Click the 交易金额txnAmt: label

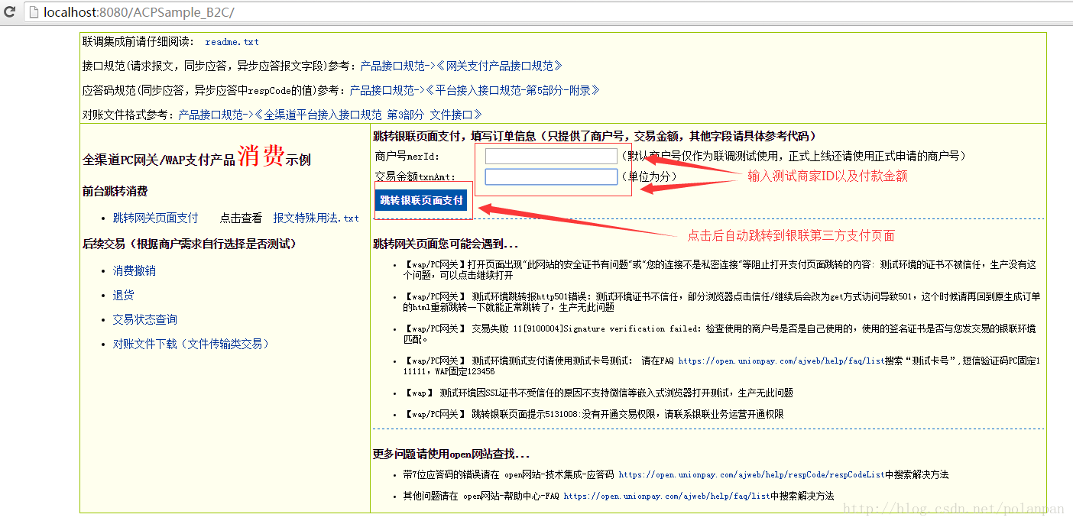415,177
